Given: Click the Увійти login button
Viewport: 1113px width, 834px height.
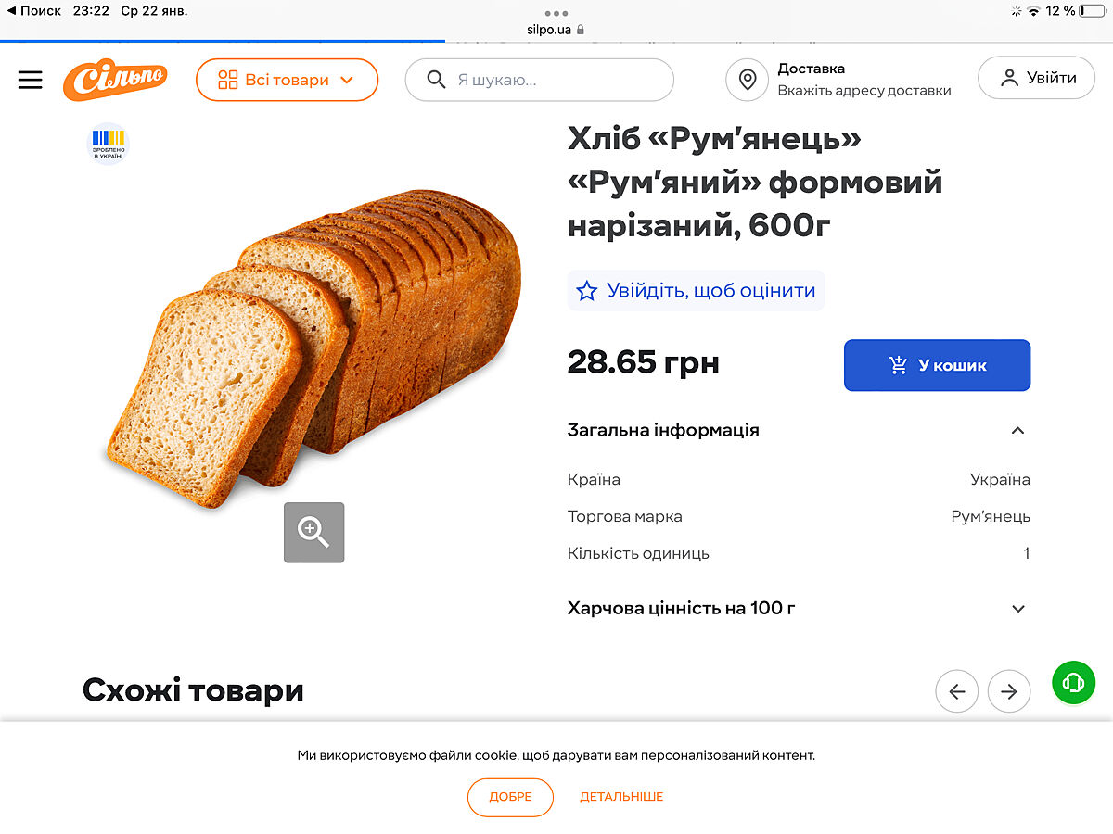Looking at the screenshot, I should (x=1036, y=78).
